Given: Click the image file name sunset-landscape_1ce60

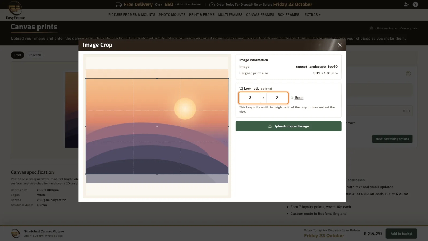Looking at the screenshot, I should 317,67.
